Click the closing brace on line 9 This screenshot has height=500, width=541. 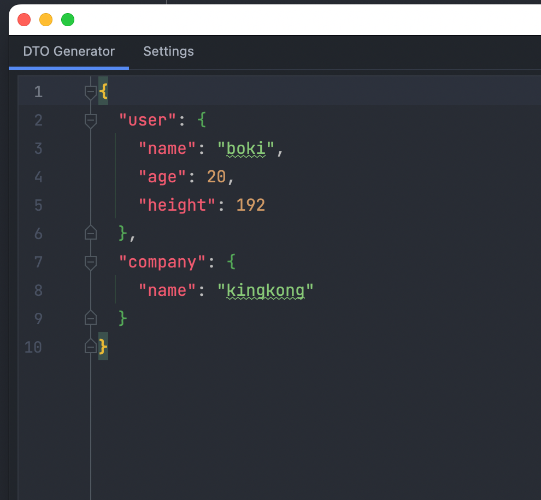123,318
